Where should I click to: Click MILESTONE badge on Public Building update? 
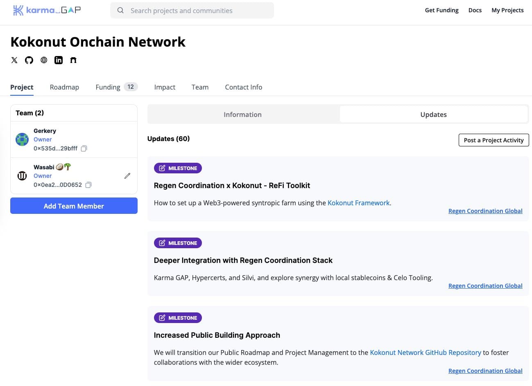(178, 318)
